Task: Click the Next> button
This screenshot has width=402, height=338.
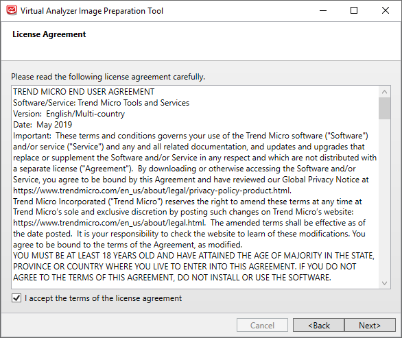Action: (370, 325)
